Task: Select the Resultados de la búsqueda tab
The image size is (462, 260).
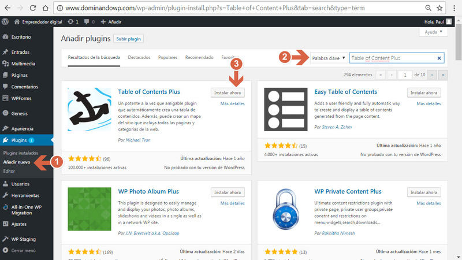Action: pos(94,57)
